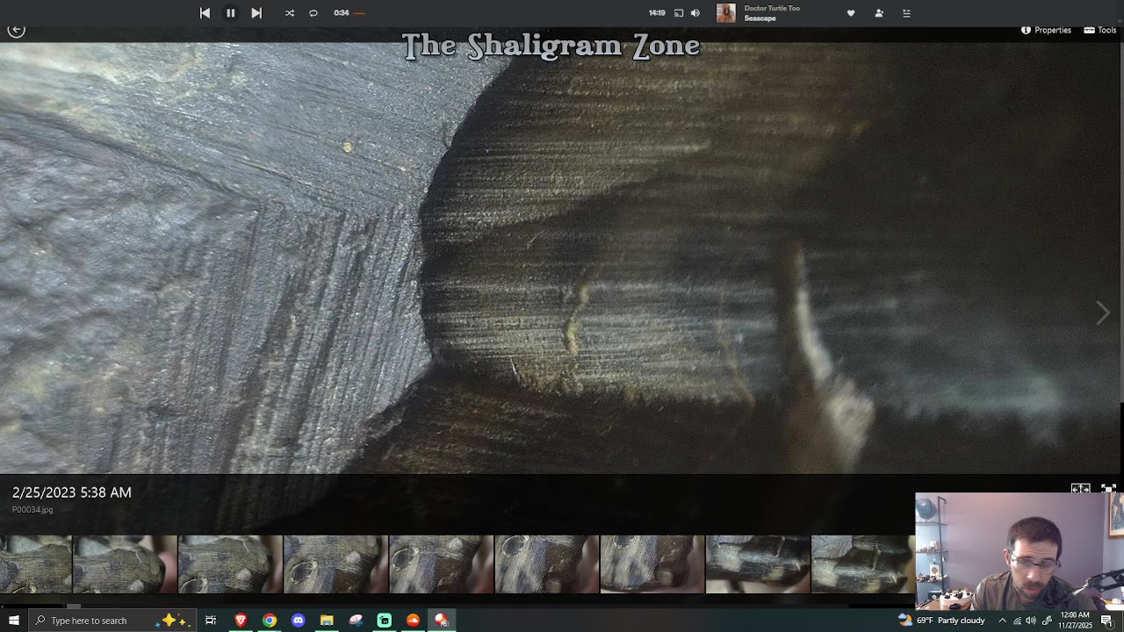This screenshot has width=1124, height=632.
Task: Select the second filmstrip thumbnail
Action: (125, 564)
